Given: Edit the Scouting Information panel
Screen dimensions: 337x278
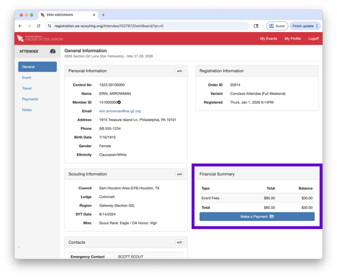Looking at the screenshot, I should [179, 174].
